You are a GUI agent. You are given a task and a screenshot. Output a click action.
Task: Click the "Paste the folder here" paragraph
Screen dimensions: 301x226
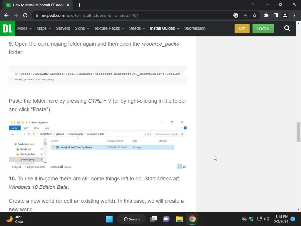(98, 105)
